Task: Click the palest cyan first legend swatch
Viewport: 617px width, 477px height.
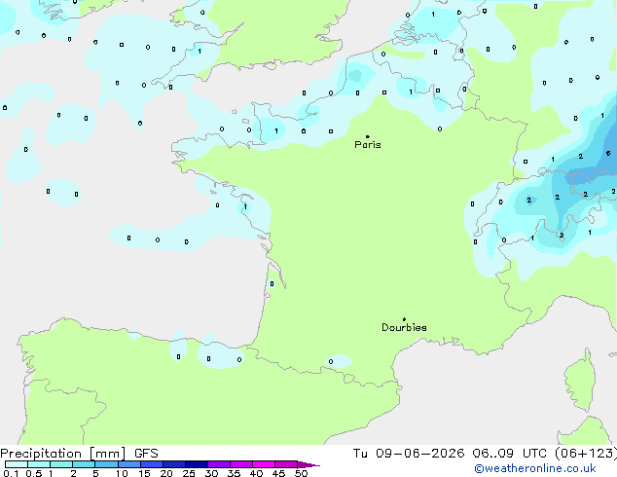Action: pos(17,464)
